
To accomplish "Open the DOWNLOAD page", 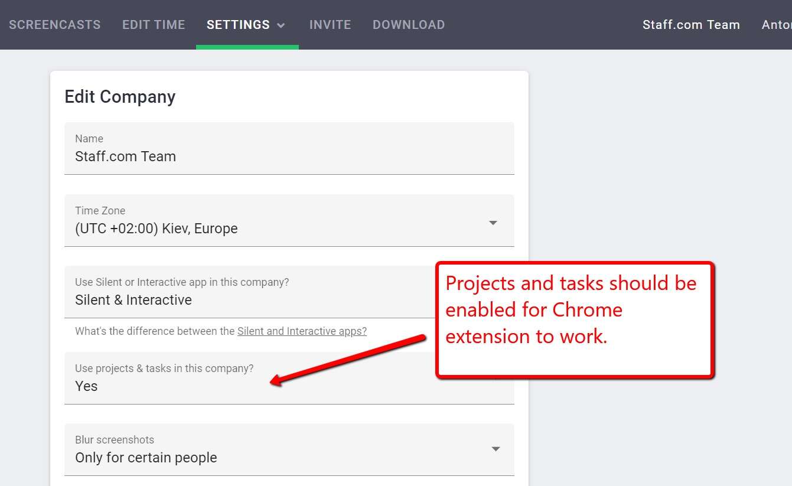I will click(x=409, y=25).
